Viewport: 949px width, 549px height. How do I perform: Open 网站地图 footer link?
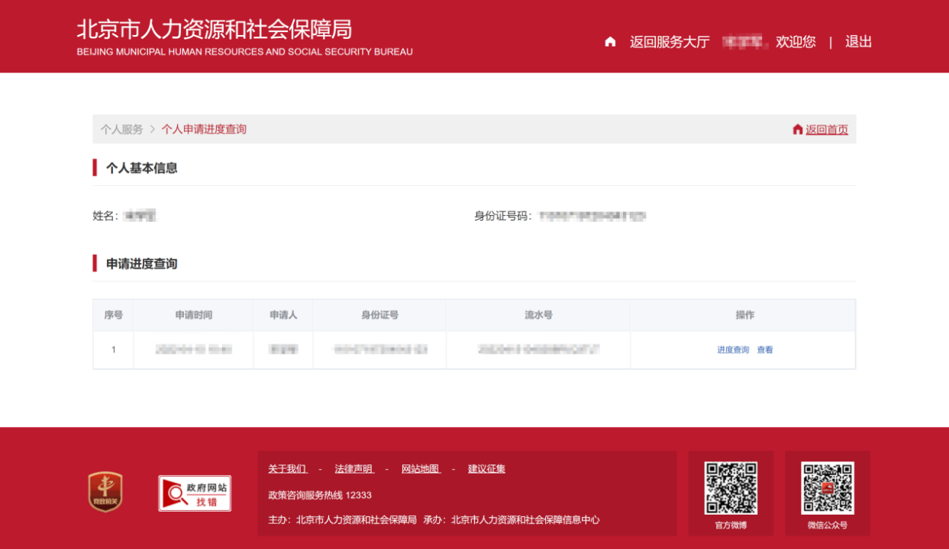(x=421, y=469)
